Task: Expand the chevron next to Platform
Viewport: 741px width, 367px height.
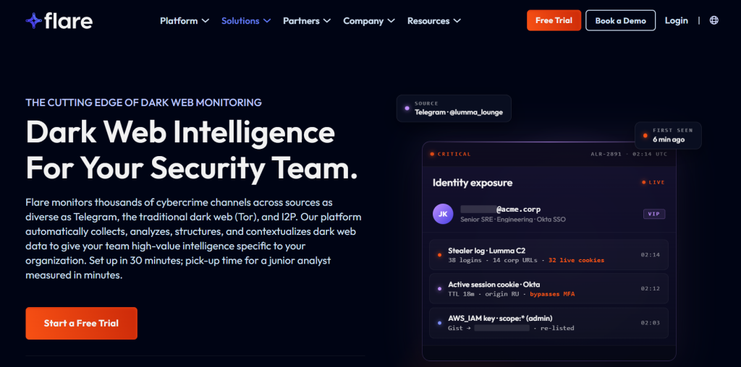Action: 205,21
